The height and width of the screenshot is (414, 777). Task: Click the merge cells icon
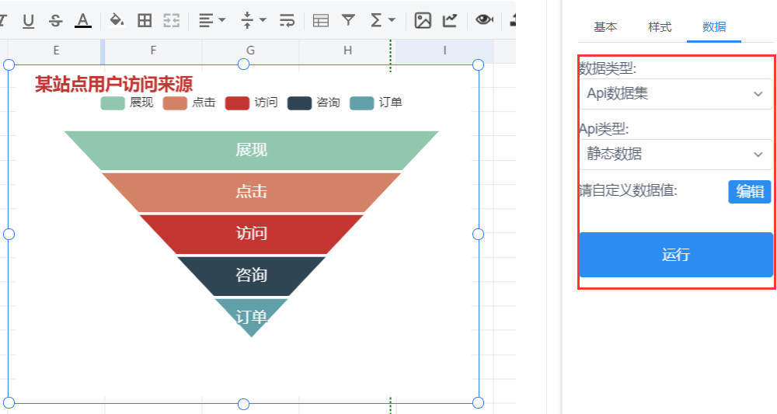(172, 20)
